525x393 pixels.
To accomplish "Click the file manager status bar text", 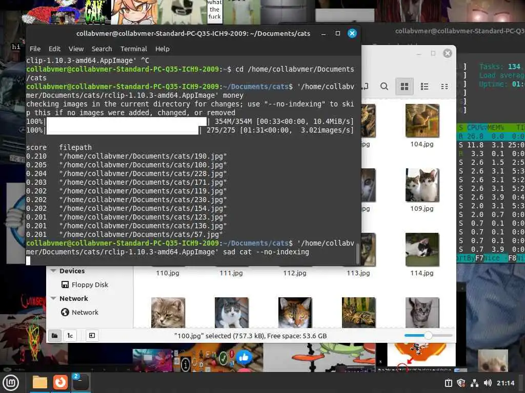I will 250,336.
